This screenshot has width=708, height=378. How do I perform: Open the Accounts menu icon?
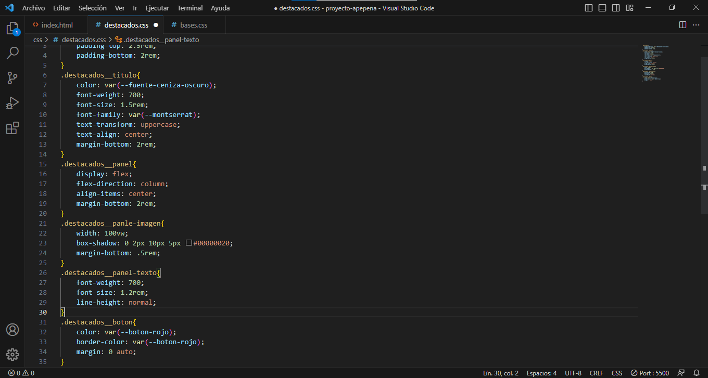click(12, 330)
